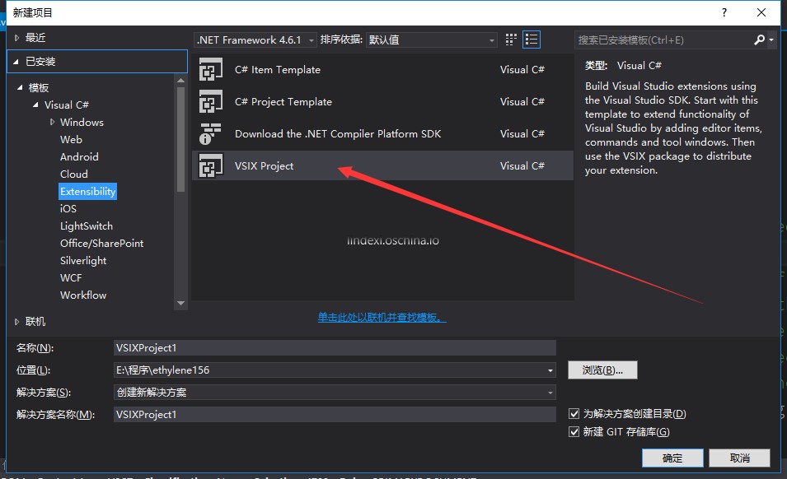Screen dimensions: 787x479
Task: Select the VSIX Project template icon
Action: pos(212,166)
